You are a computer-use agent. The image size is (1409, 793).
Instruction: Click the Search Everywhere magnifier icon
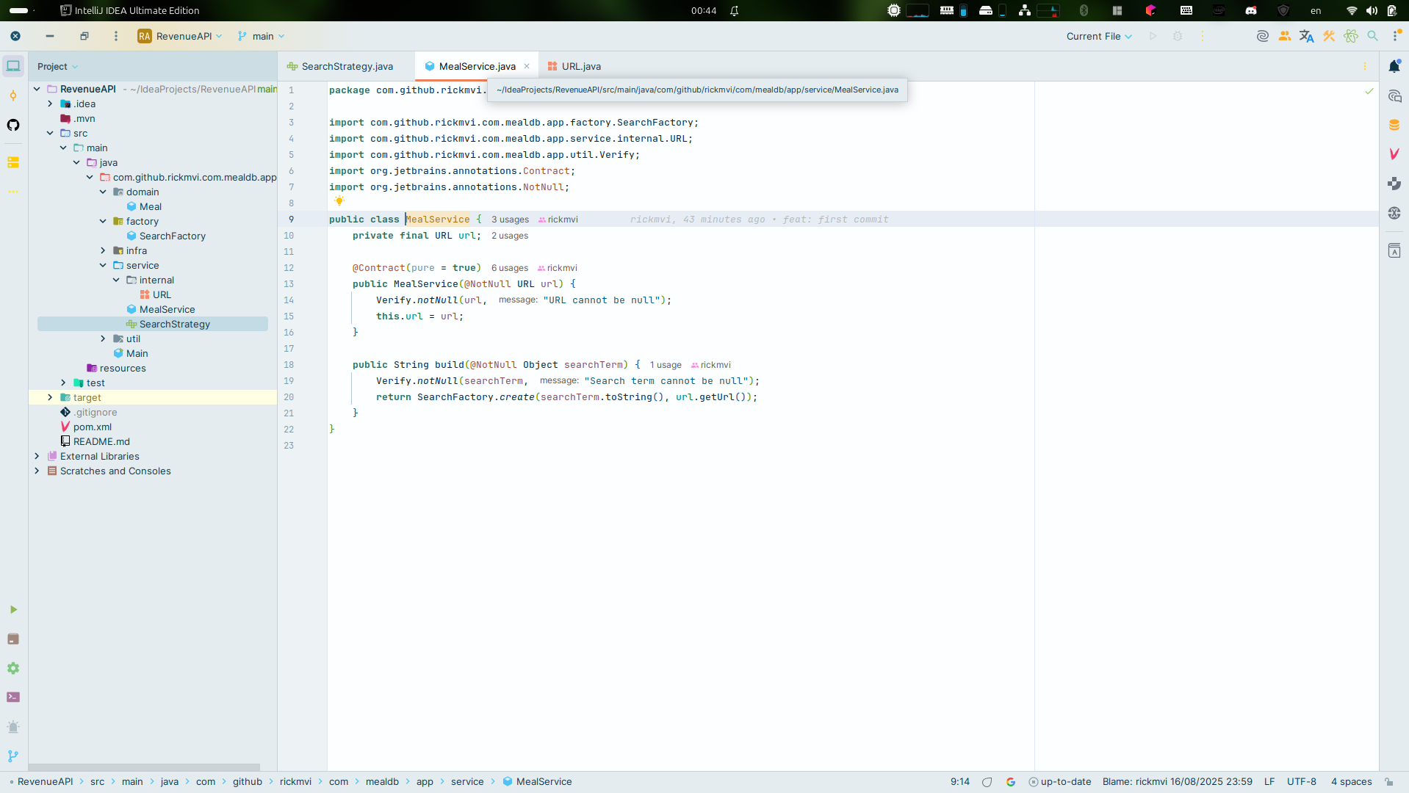[x=1372, y=36]
